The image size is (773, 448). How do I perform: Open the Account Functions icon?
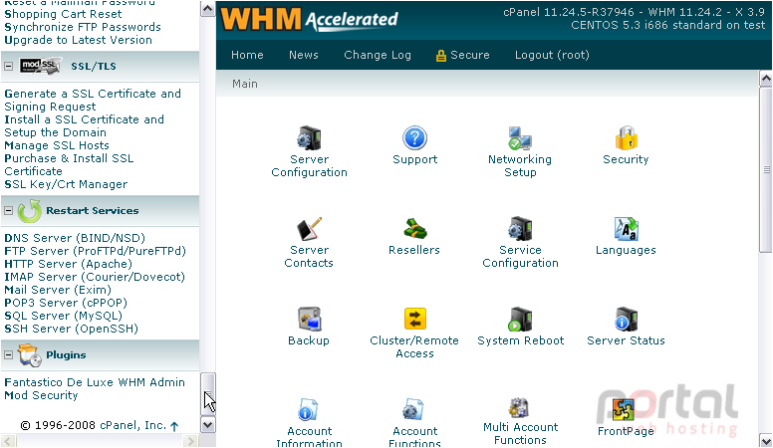coord(413,410)
